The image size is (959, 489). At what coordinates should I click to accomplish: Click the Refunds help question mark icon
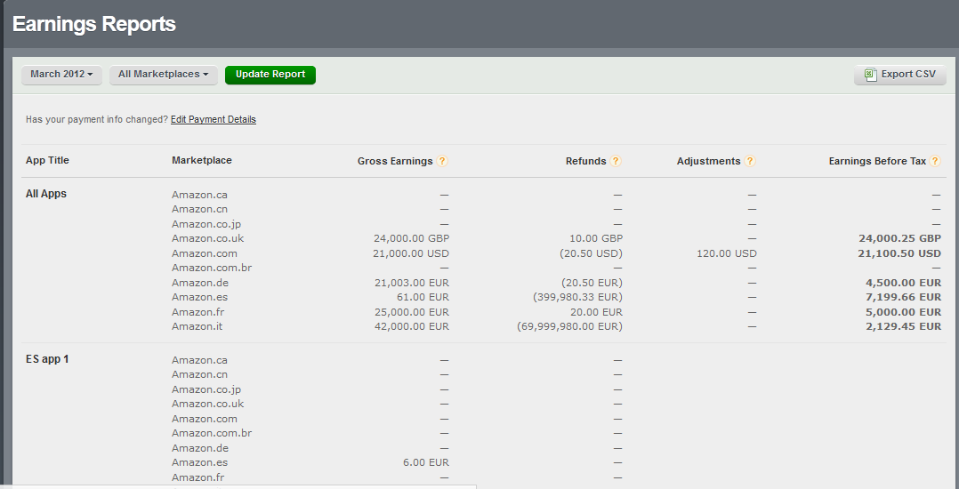[616, 161]
